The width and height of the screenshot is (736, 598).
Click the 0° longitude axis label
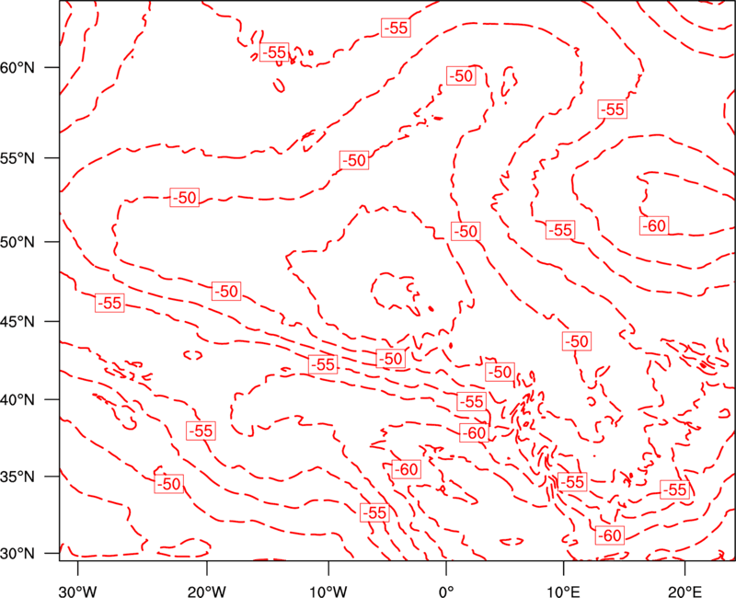(446, 591)
